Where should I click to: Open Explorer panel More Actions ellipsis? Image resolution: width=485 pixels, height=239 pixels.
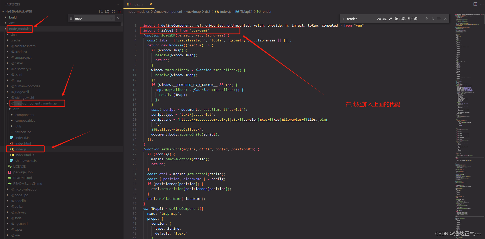[117, 4]
